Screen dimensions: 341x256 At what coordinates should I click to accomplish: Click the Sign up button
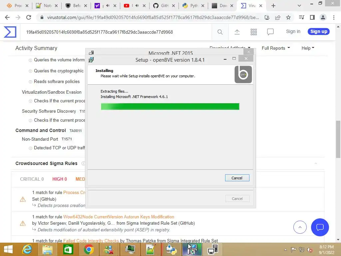click(x=319, y=32)
